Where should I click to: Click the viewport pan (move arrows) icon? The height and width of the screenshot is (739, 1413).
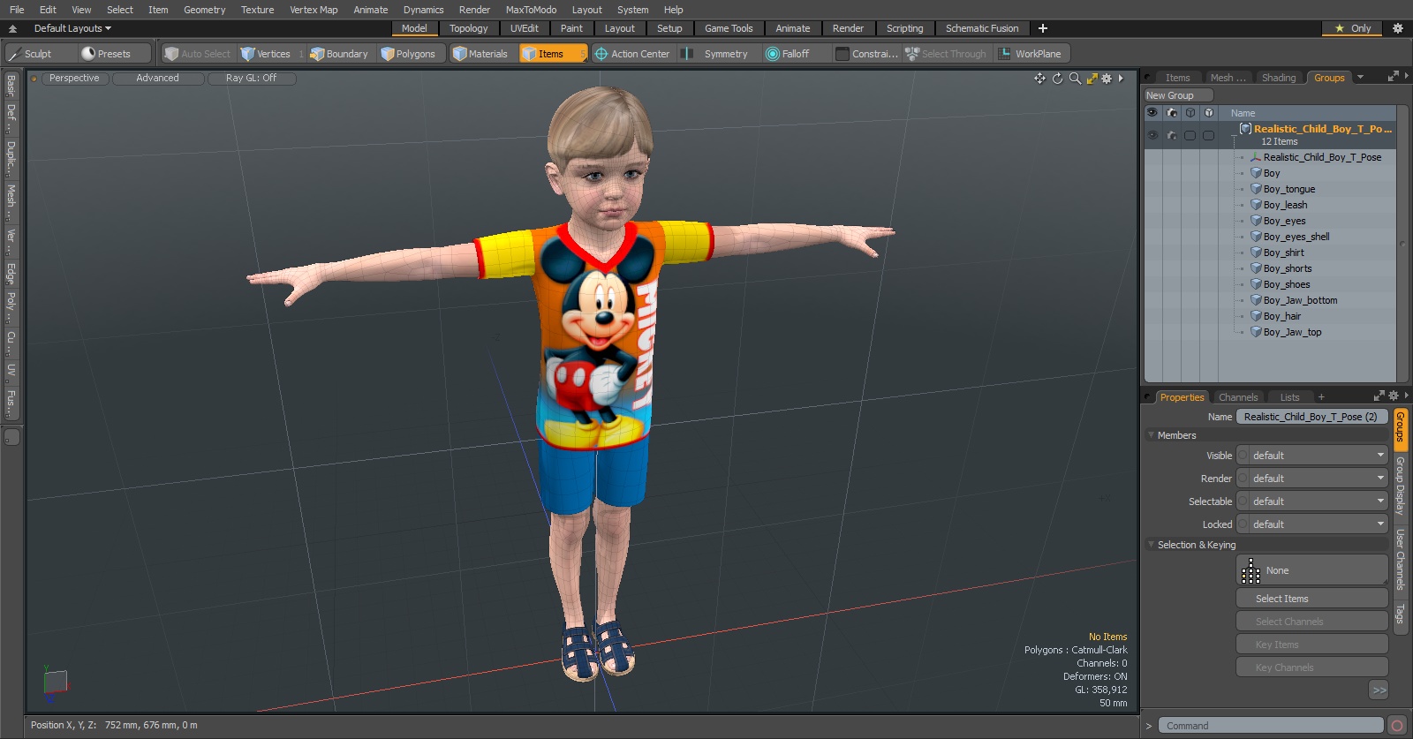1039,79
